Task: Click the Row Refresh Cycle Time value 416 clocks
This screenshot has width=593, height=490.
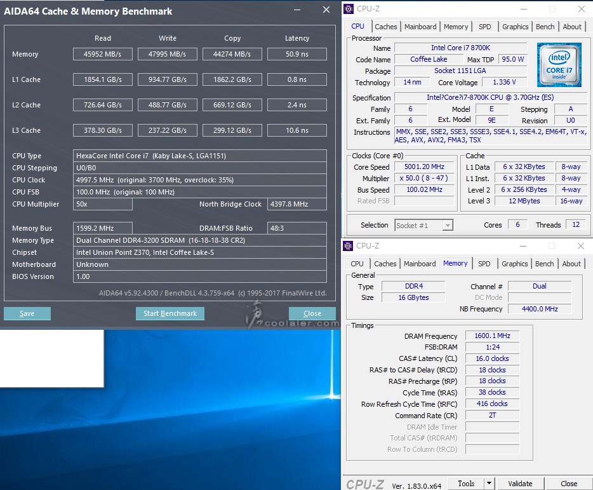Action: (x=492, y=404)
